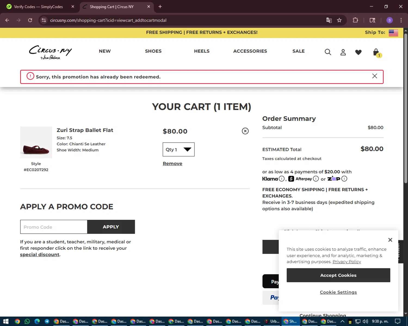This screenshot has height=326, width=408.
Task: Open the NEW navigation menu
Action: pos(105,51)
